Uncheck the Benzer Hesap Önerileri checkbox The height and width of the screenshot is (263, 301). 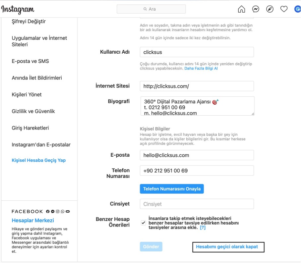coord(143,223)
